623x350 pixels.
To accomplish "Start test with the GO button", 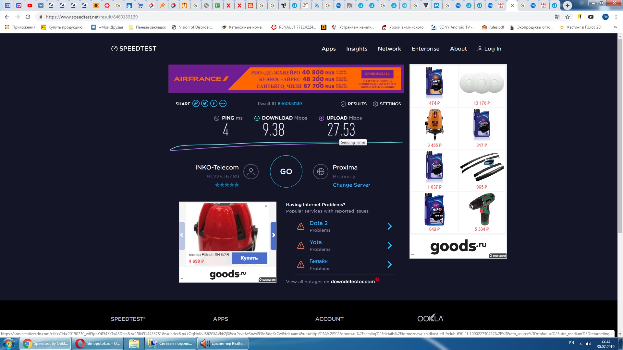I will coord(286,171).
